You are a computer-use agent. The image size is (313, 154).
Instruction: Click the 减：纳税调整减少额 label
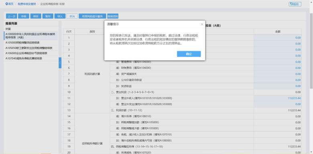point(137,128)
